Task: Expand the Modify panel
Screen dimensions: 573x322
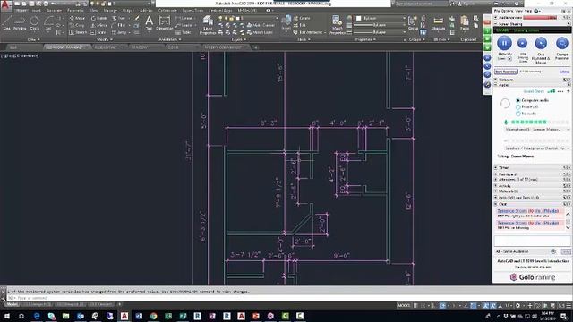Action: (x=104, y=39)
